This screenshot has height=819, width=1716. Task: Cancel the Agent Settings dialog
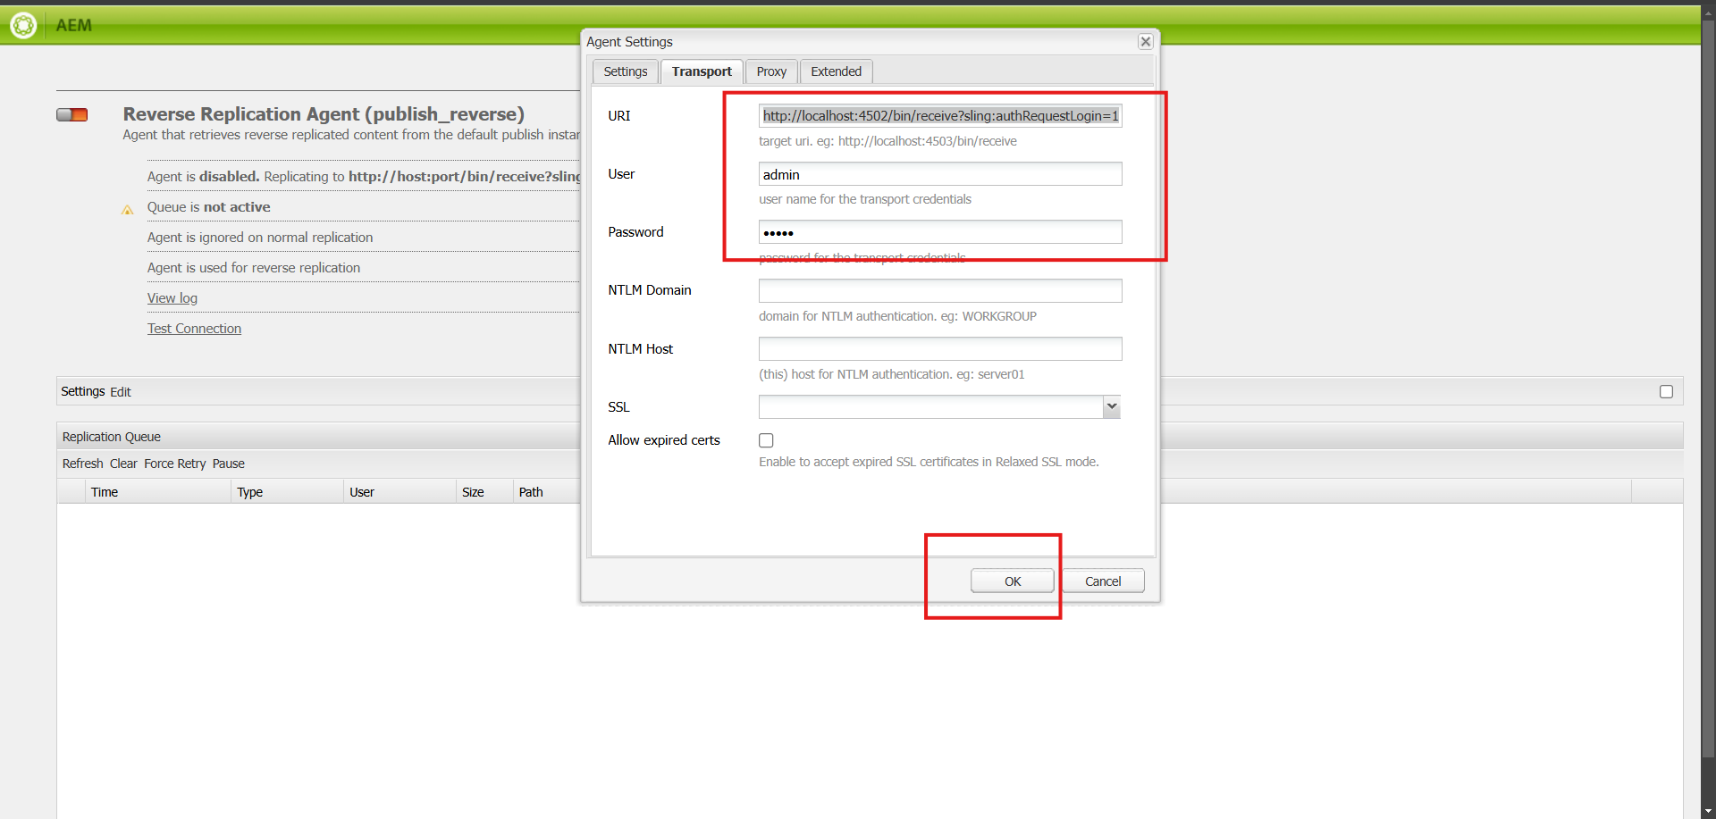coord(1102,581)
